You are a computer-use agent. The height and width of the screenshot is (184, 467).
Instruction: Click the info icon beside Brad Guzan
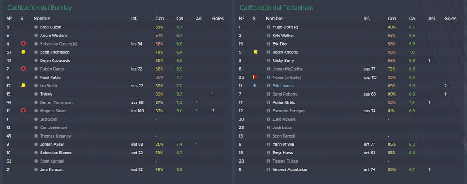36,27
